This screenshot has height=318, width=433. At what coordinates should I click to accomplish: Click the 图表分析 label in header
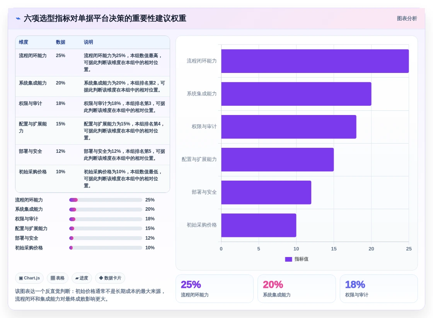[x=407, y=19]
